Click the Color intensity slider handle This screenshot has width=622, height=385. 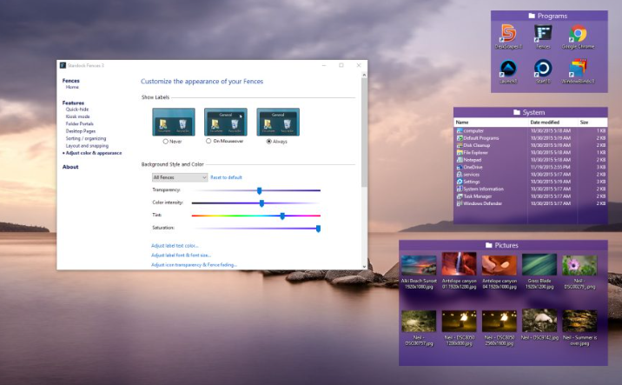coord(261,203)
